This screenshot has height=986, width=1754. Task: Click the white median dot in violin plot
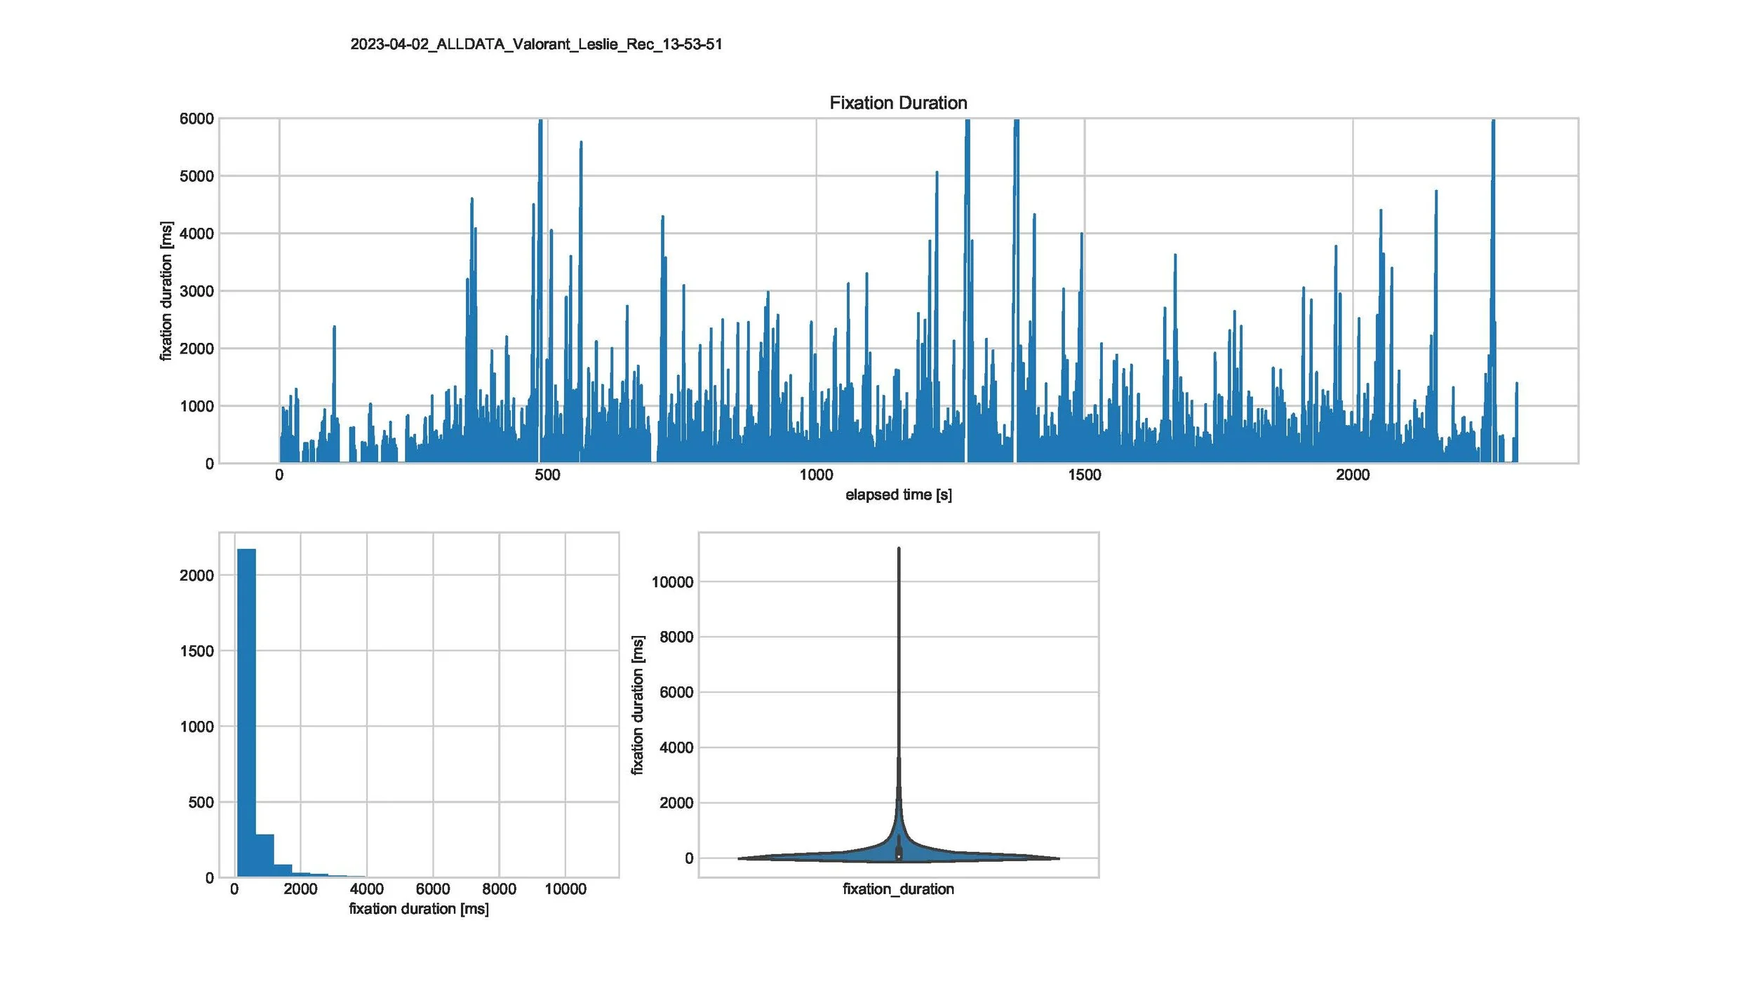click(x=899, y=856)
